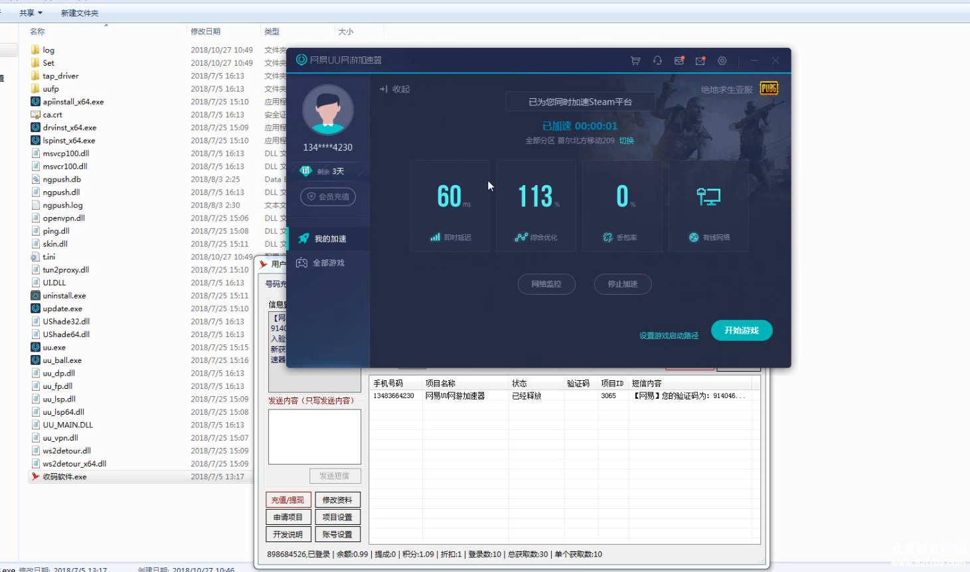The image size is (970, 572).
Task: Select apiinstall_x64.exe file
Action: 73,102
